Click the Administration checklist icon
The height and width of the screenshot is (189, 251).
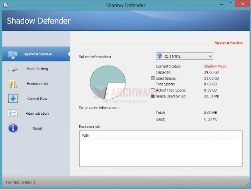13,113
